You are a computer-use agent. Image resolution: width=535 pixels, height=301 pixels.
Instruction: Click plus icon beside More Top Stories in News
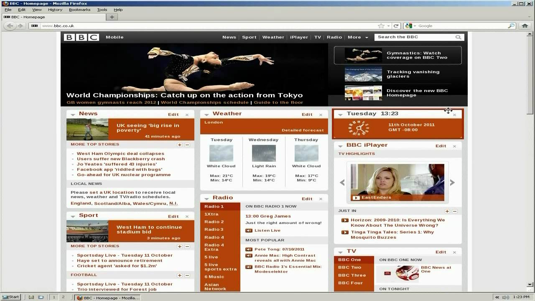(x=180, y=145)
